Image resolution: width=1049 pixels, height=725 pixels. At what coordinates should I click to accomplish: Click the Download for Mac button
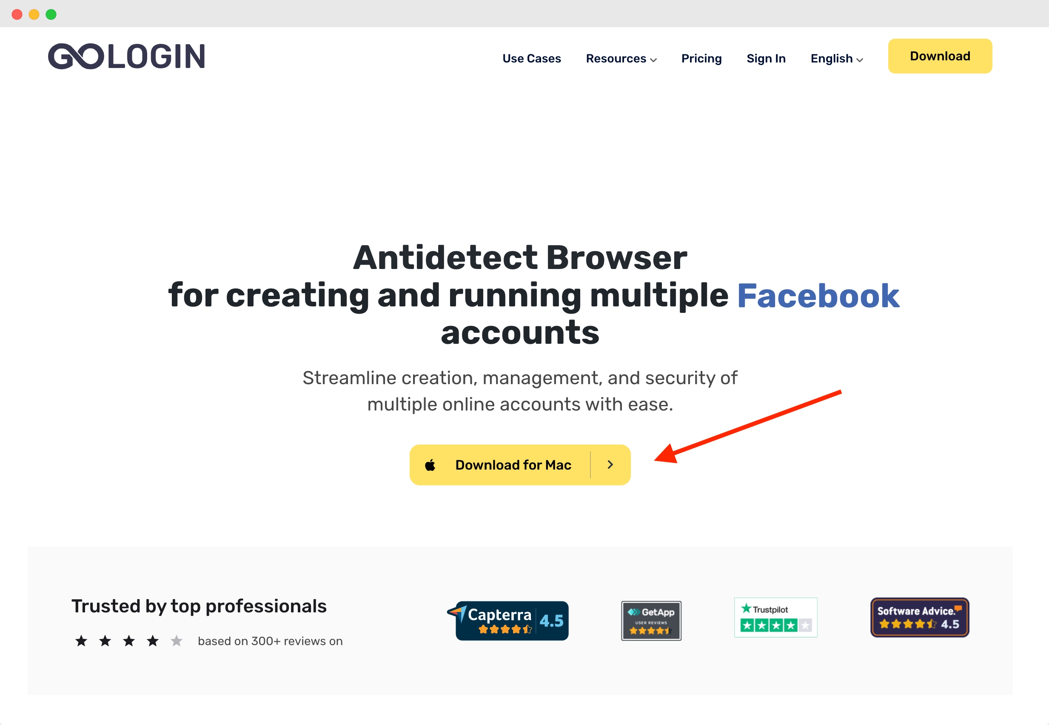[520, 464]
